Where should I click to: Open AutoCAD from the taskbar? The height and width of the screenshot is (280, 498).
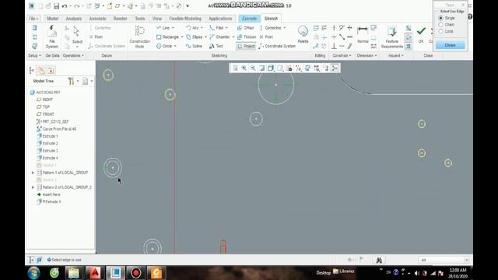(94, 273)
